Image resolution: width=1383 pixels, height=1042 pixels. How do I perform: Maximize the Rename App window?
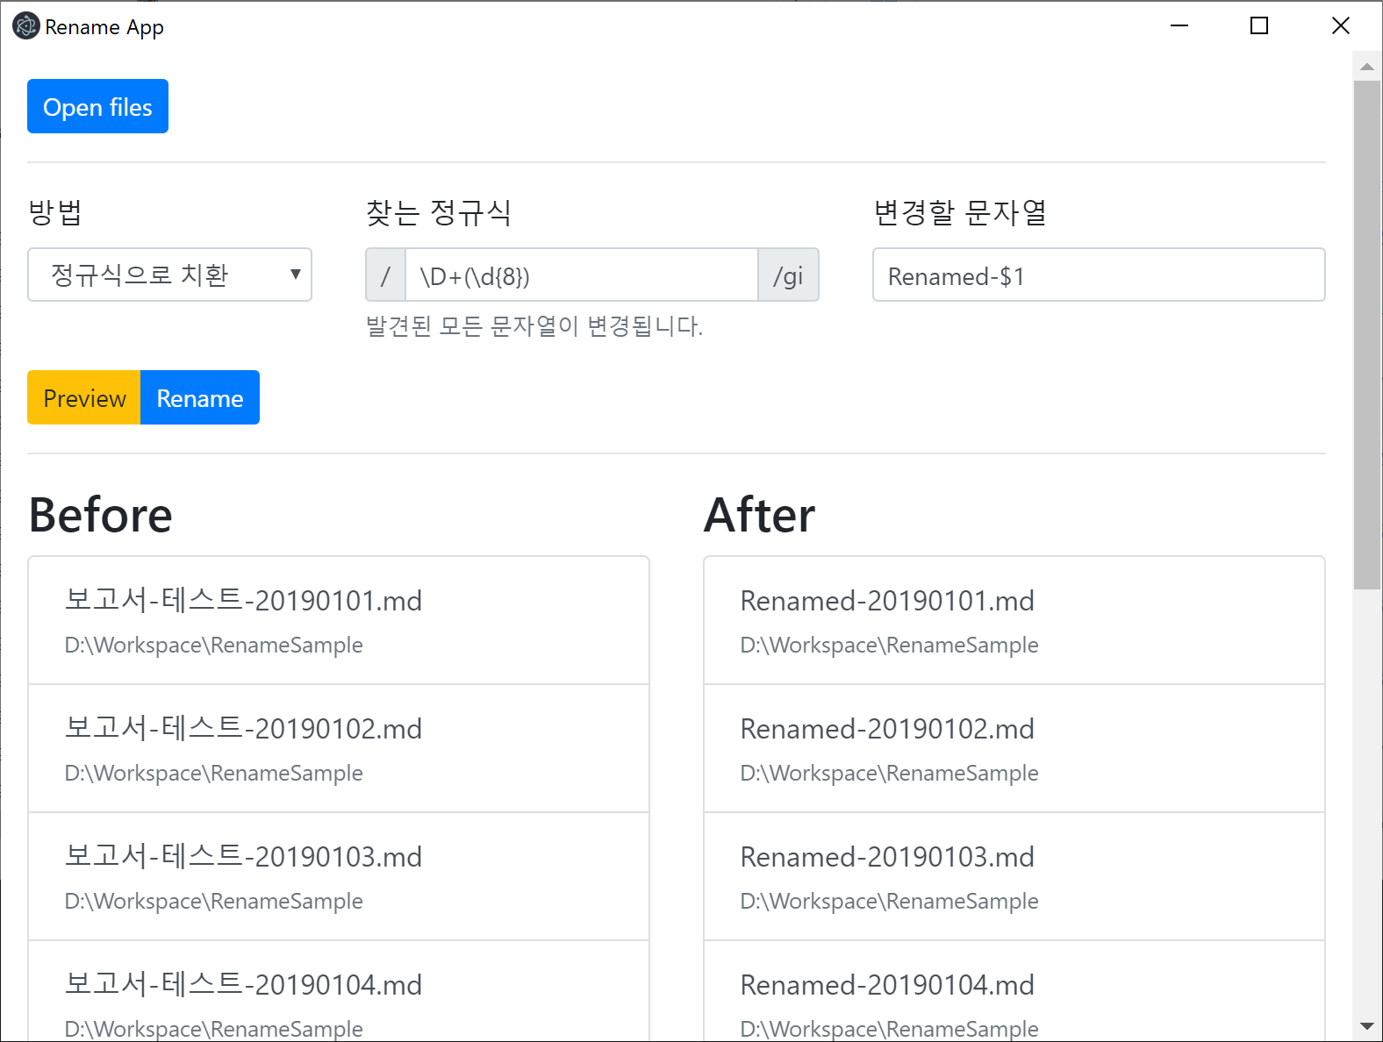pos(1259,26)
